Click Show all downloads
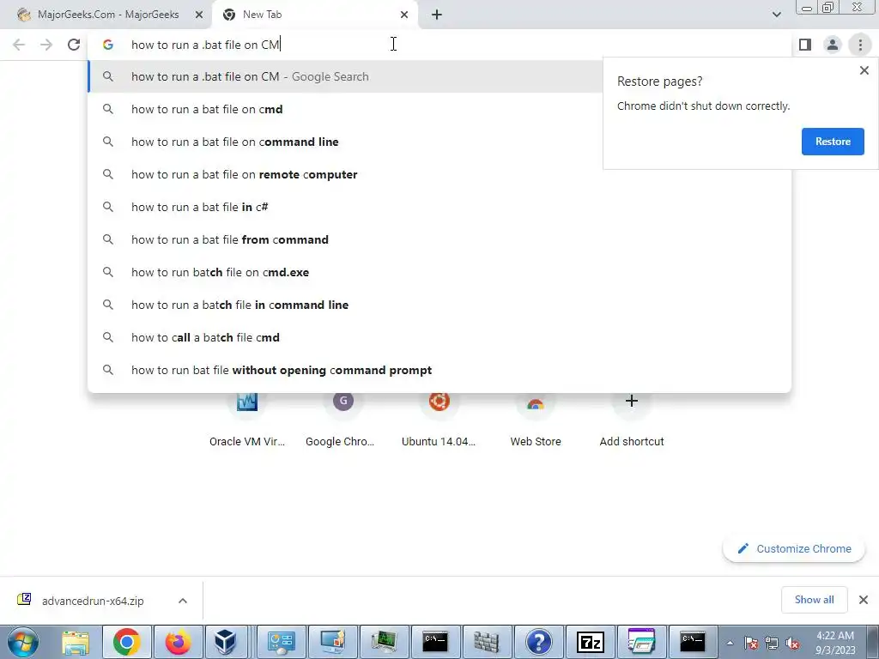This screenshot has width=879, height=659. click(814, 600)
